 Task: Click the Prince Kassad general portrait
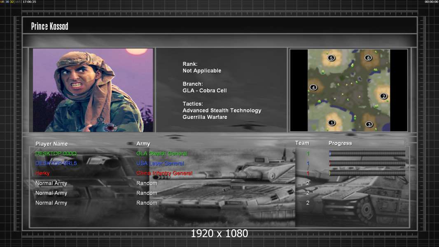point(93,90)
